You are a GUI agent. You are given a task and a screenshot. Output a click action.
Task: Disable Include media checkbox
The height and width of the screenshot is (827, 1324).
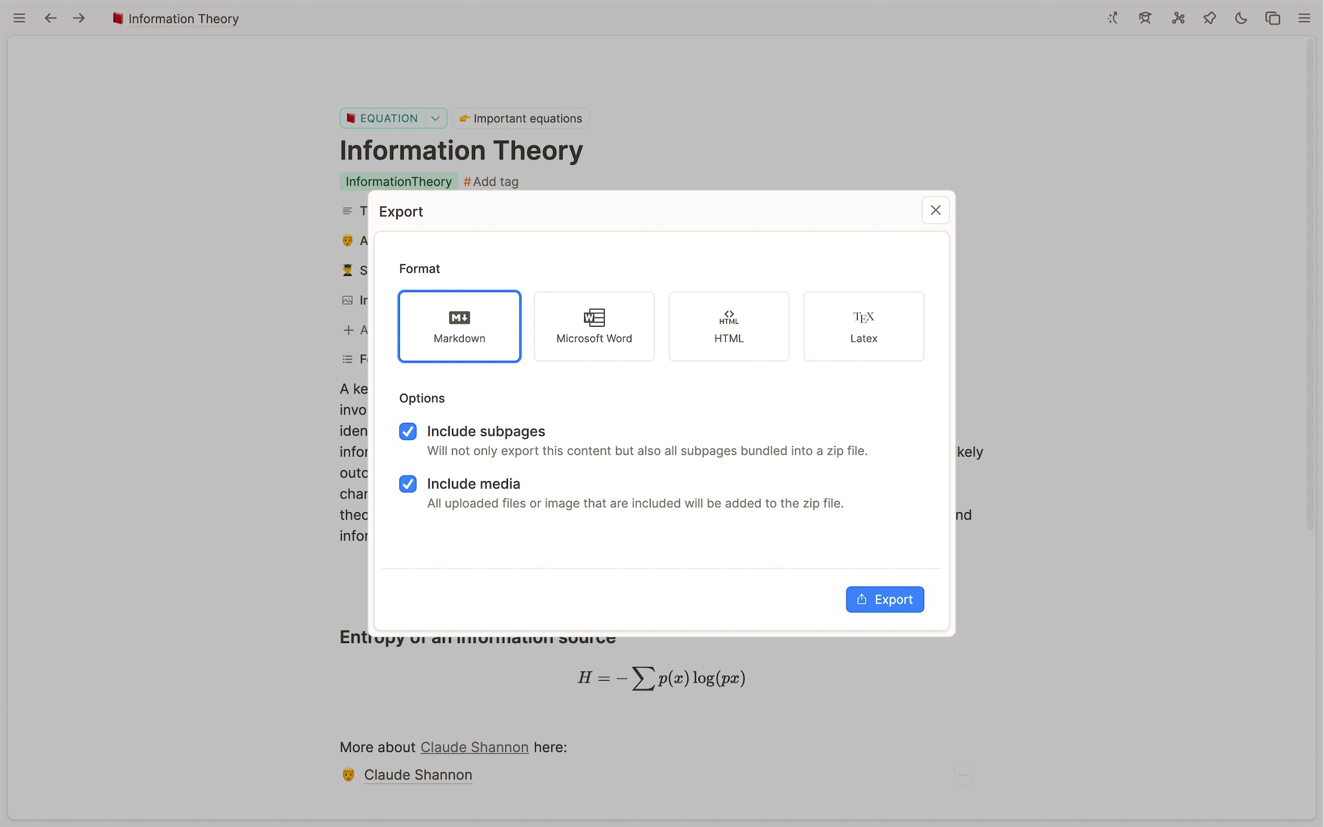(x=408, y=484)
